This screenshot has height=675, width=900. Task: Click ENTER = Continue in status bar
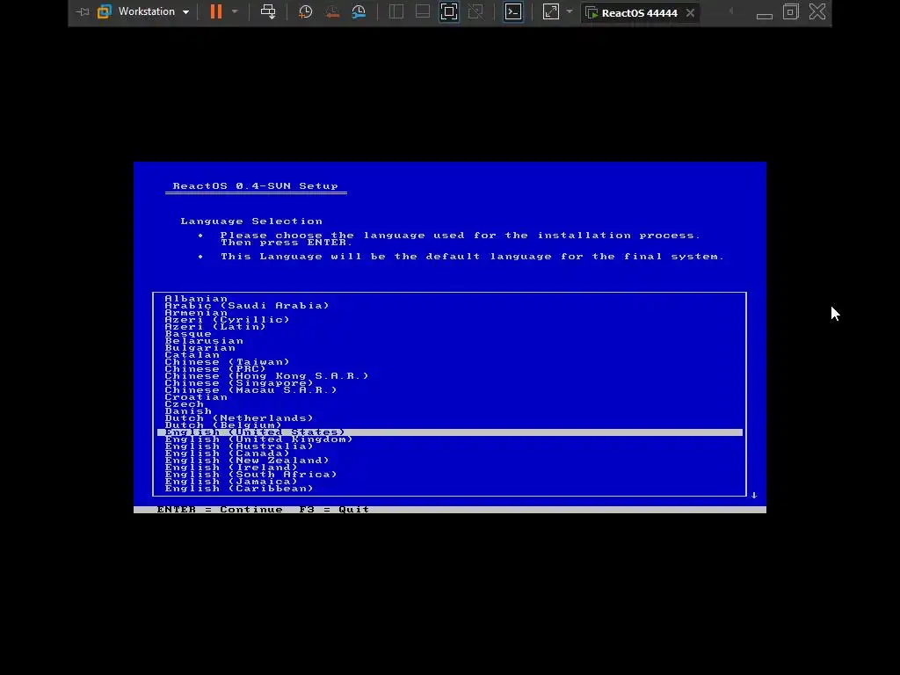pyautogui.click(x=220, y=510)
